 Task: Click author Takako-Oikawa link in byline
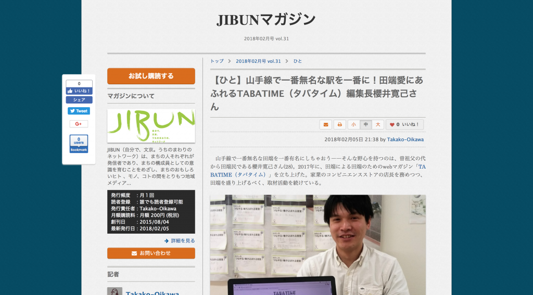tap(405, 139)
